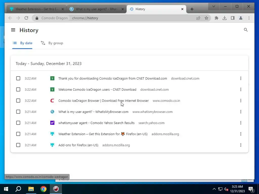Close the What is my user agent tab
This screenshot has width=259, height=194.
(x=123, y=9)
